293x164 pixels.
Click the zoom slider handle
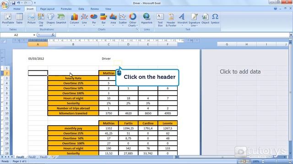click(x=277, y=161)
